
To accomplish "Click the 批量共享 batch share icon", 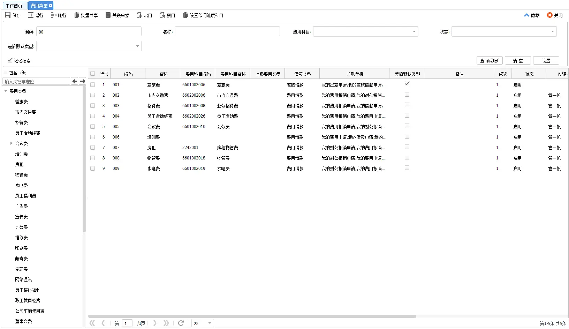I will point(77,15).
